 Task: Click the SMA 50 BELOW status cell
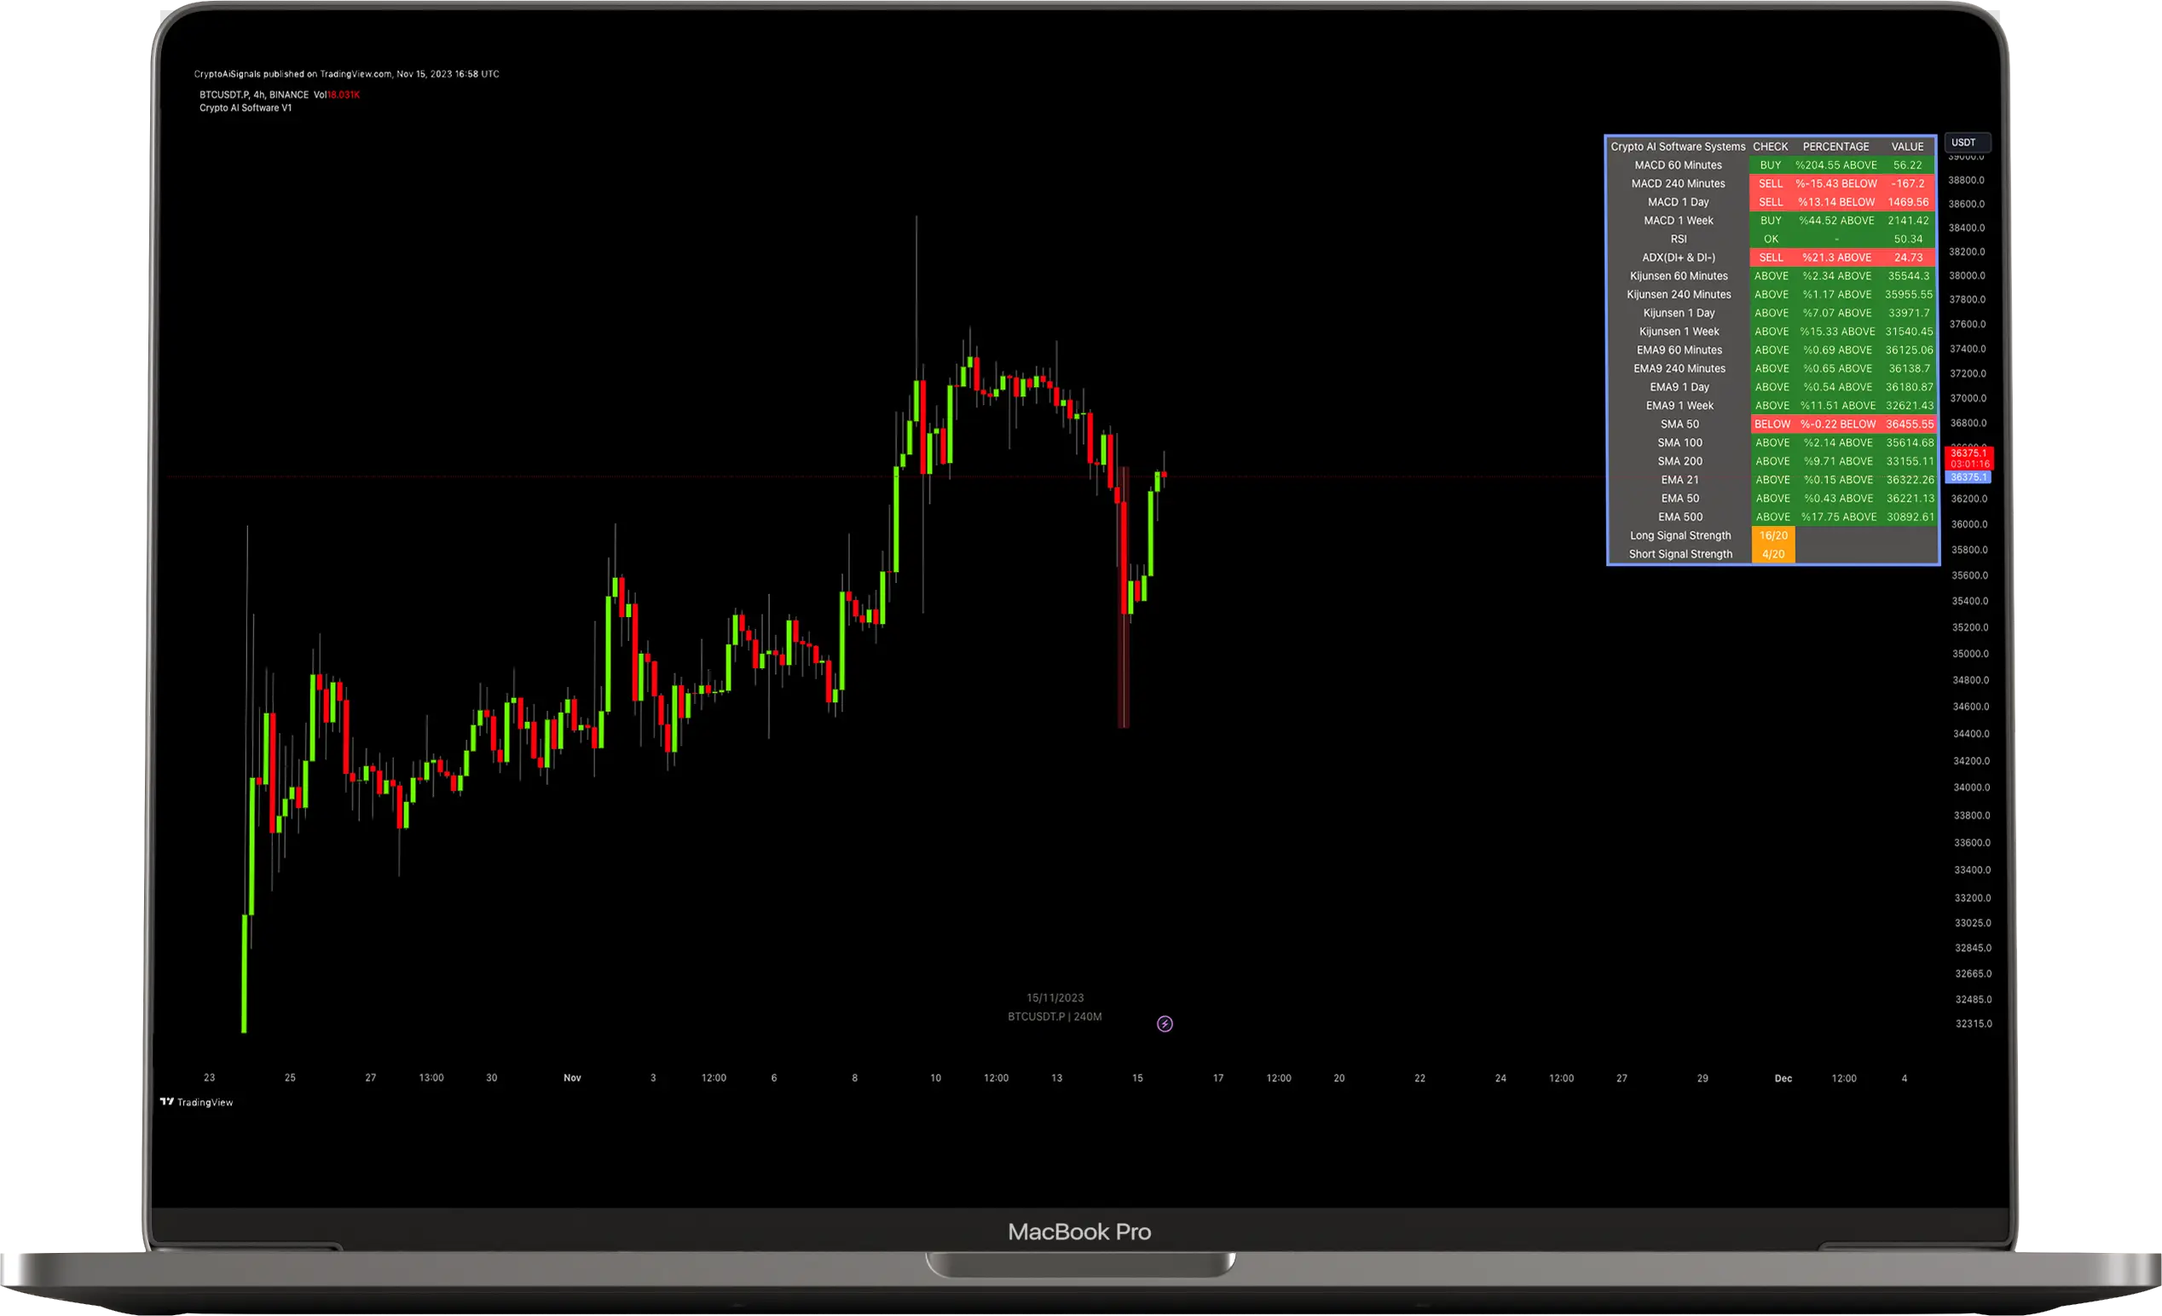pos(1772,424)
